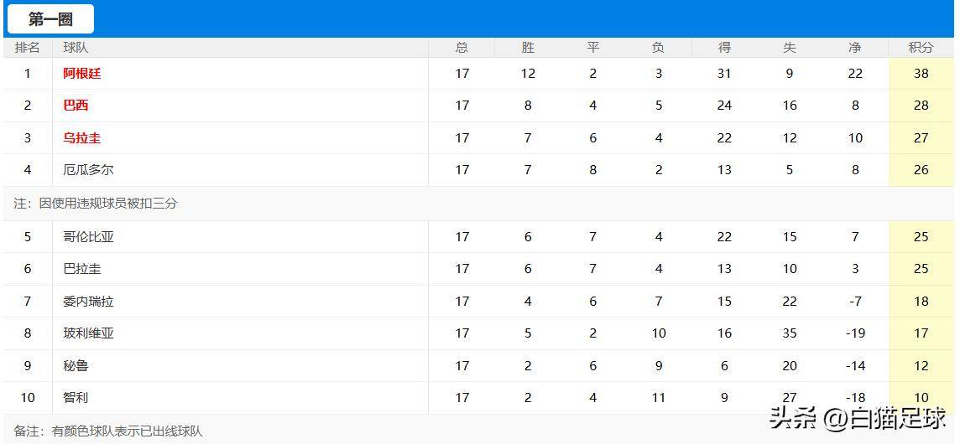Viewport: 960px width, 444px height.
Task: Click the 失 column header
Action: (x=790, y=48)
